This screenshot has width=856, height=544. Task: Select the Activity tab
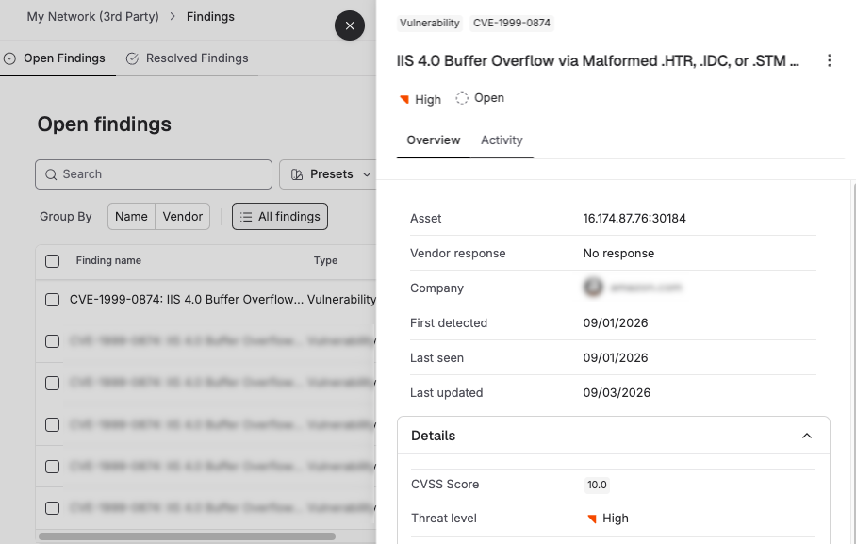click(502, 140)
